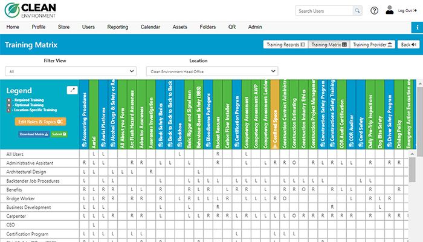This screenshot has width=423, height=242.
Task: Select the Aerial column header
Action: (94, 114)
